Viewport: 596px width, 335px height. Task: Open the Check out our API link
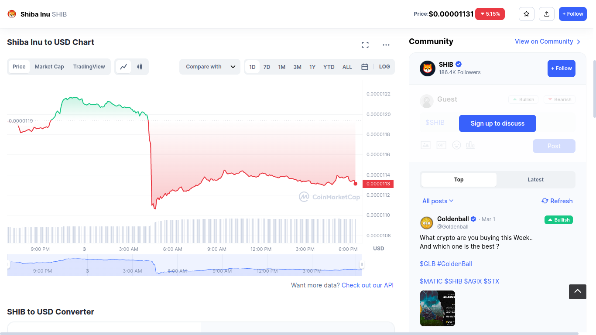tap(367, 285)
